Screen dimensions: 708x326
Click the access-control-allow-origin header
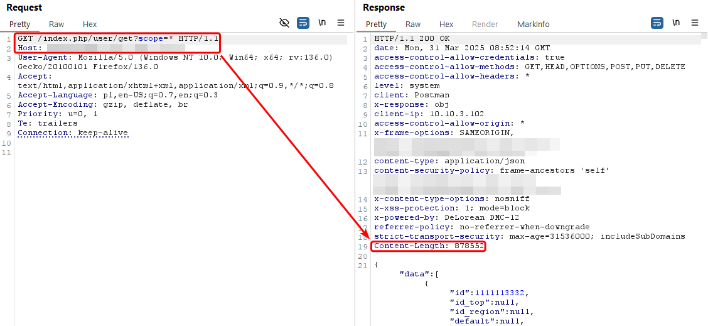449,124
